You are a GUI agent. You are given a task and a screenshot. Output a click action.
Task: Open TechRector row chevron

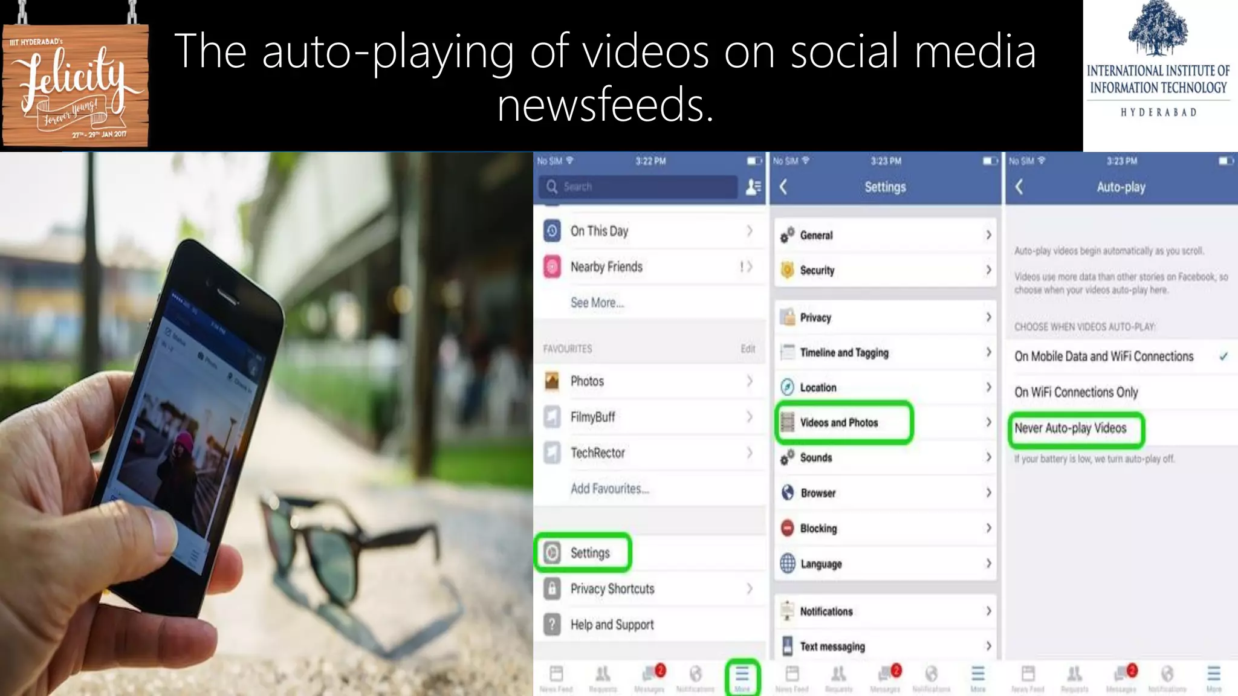750,453
